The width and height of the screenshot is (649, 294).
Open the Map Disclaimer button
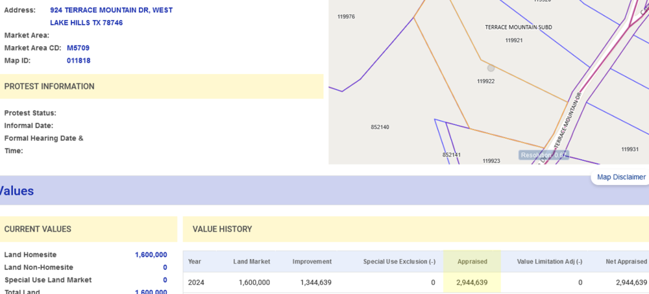[x=621, y=177]
